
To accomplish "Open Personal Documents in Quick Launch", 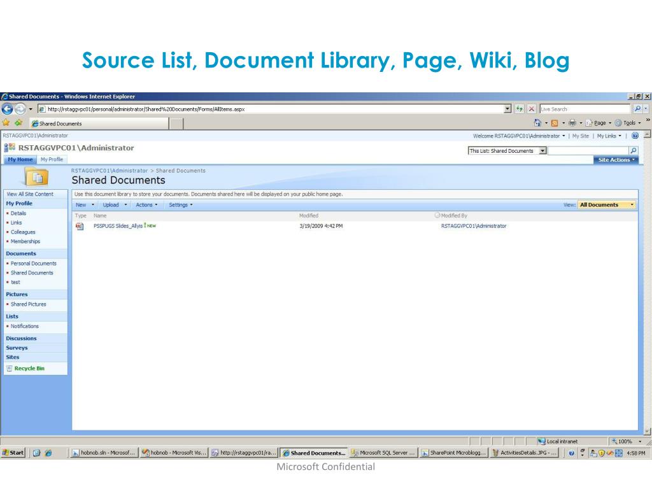I will [x=33, y=264].
